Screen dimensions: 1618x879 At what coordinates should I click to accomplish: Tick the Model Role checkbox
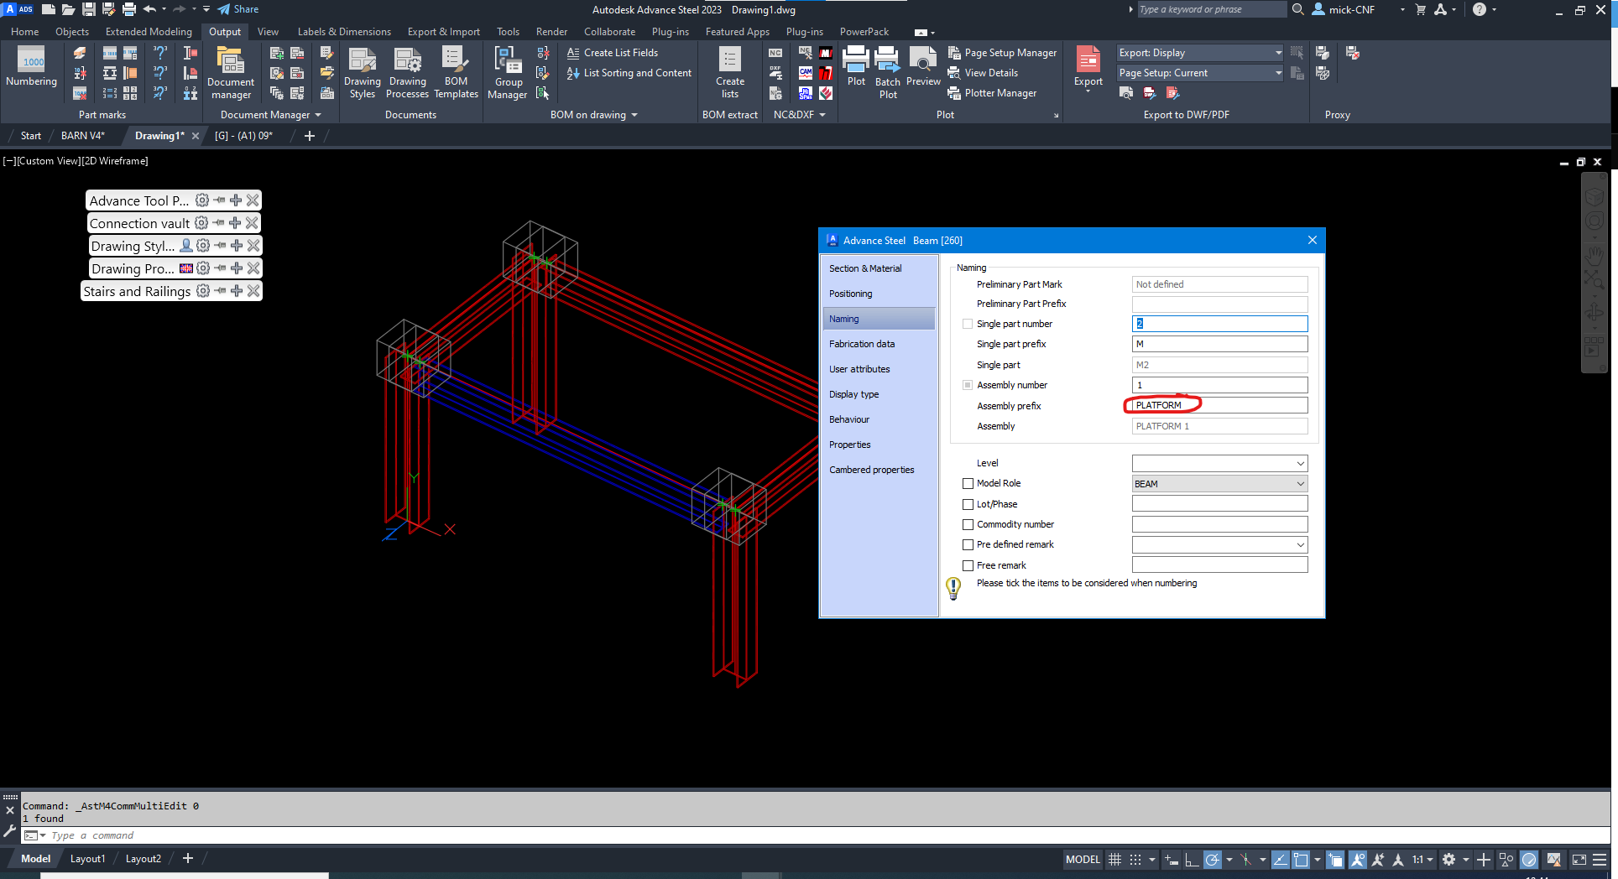(x=968, y=483)
